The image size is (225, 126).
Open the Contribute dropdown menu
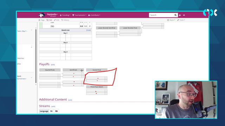pyautogui.click(x=94, y=15)
